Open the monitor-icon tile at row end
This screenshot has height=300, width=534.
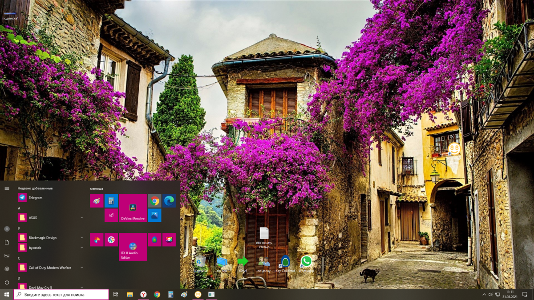pos(169,240)
